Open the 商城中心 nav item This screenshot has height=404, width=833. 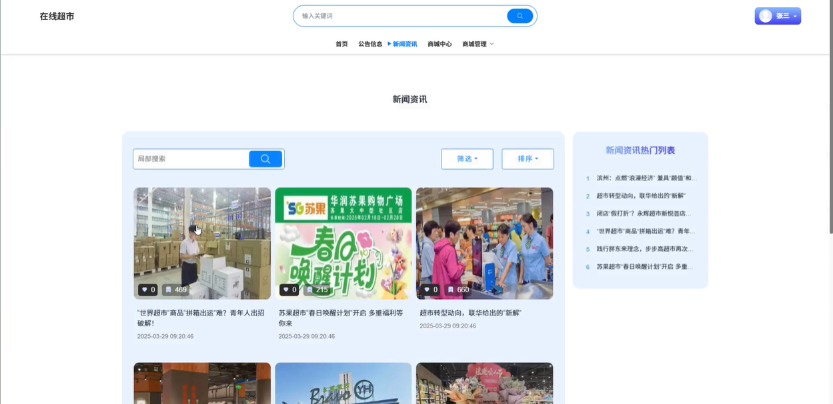(440, 44)
